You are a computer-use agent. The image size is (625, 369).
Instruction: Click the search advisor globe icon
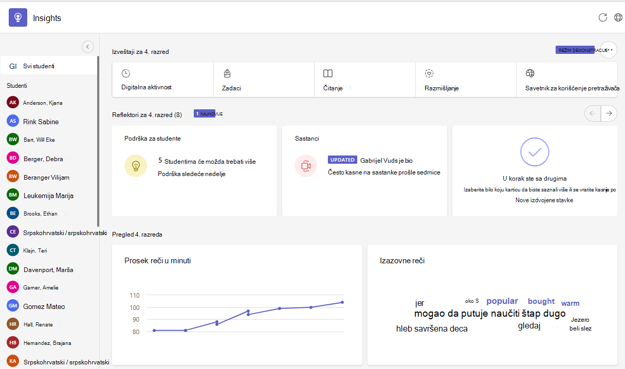click(x=530, y=73)
